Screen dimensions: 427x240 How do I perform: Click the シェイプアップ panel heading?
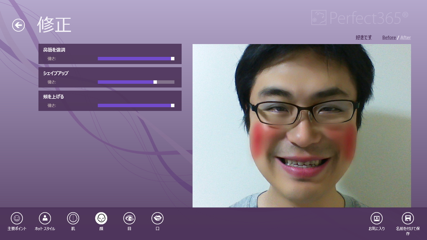[x=55, y=73]
